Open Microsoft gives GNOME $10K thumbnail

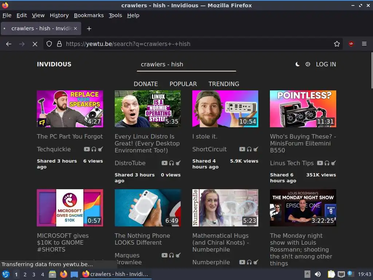tap(70, 207)
